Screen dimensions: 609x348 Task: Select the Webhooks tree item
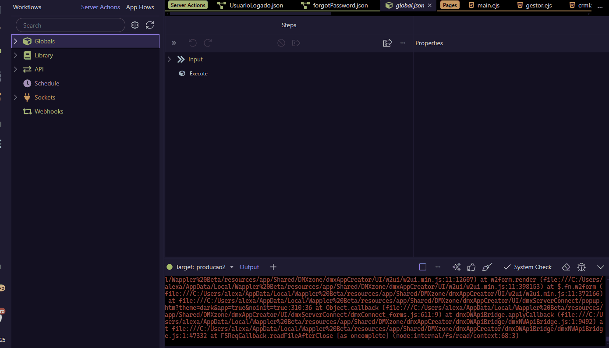click(x=85, y=111)
